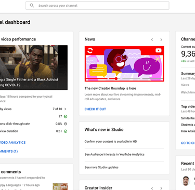
Task: Open 'See more Studio updates'
Action: click(101, 167)
